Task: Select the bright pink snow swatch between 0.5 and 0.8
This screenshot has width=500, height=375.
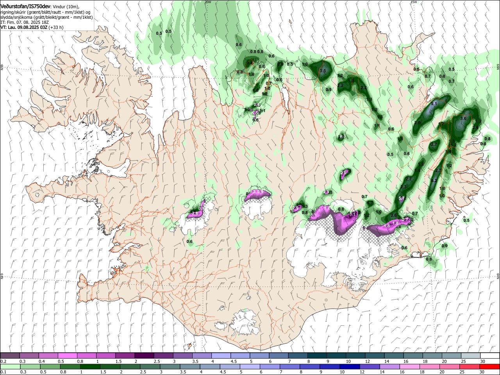Action: (67, 356)
